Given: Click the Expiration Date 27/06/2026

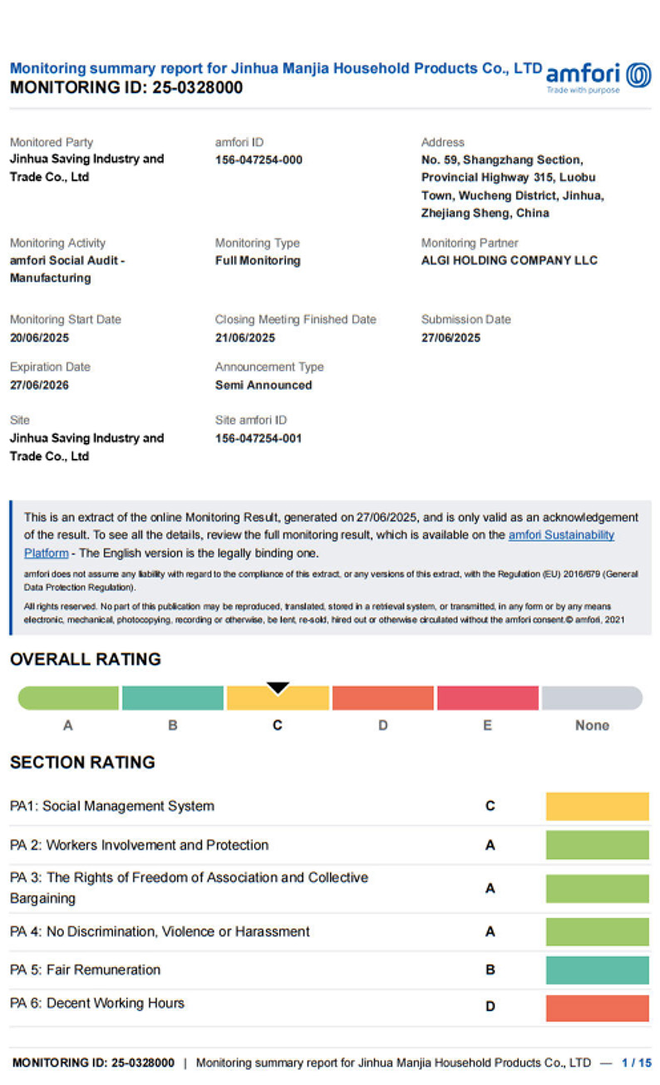Looking at the screenshot, I should [x=39, y=385].
